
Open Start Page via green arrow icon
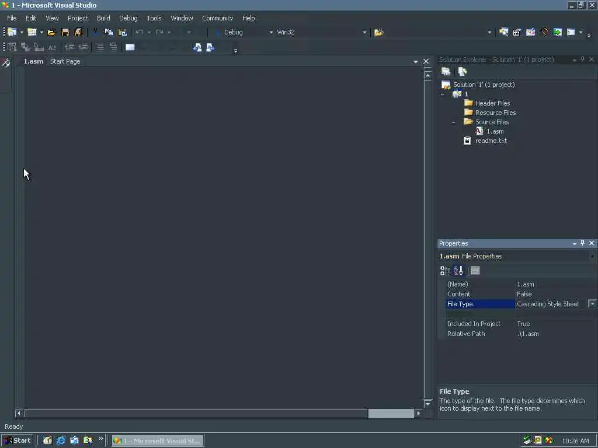pos(558,33)
